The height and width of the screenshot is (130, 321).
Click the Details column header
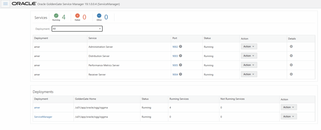point(292,38)
